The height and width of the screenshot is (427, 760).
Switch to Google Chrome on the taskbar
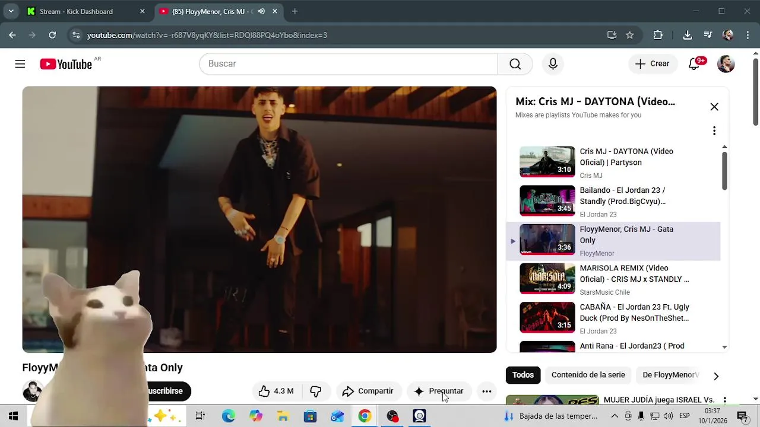pyautogui.click(x=365, y=416)
